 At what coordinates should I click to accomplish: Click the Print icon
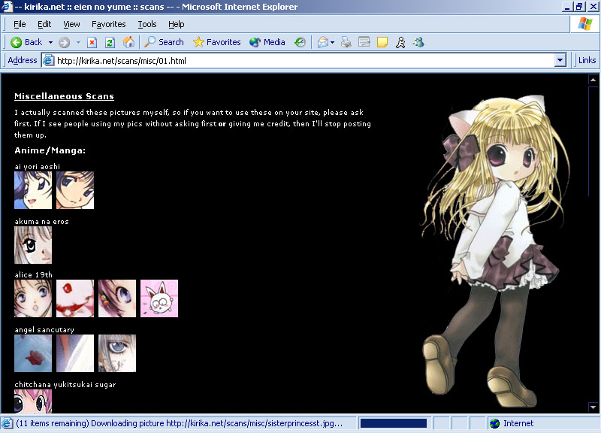point(346,42)
